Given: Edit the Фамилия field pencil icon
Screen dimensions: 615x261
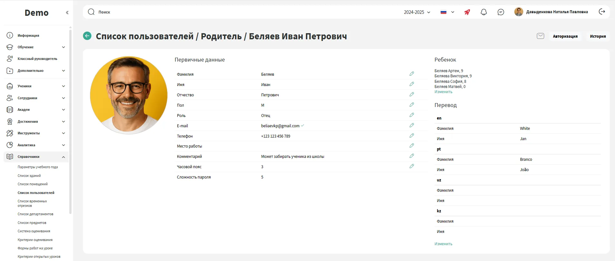Looking at the screenshot, I should click(412, 74).
